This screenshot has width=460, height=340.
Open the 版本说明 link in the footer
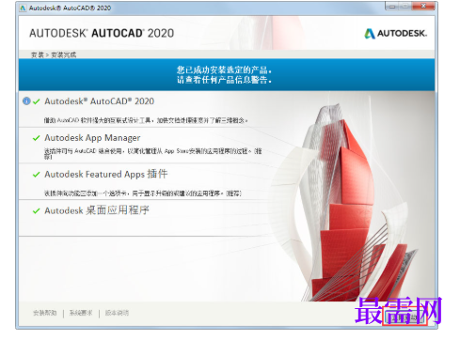[x=117, y=313]
